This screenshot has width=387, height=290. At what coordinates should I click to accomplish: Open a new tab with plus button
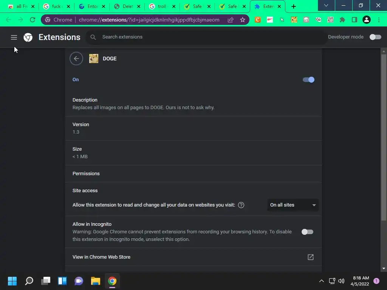point(293,7)
